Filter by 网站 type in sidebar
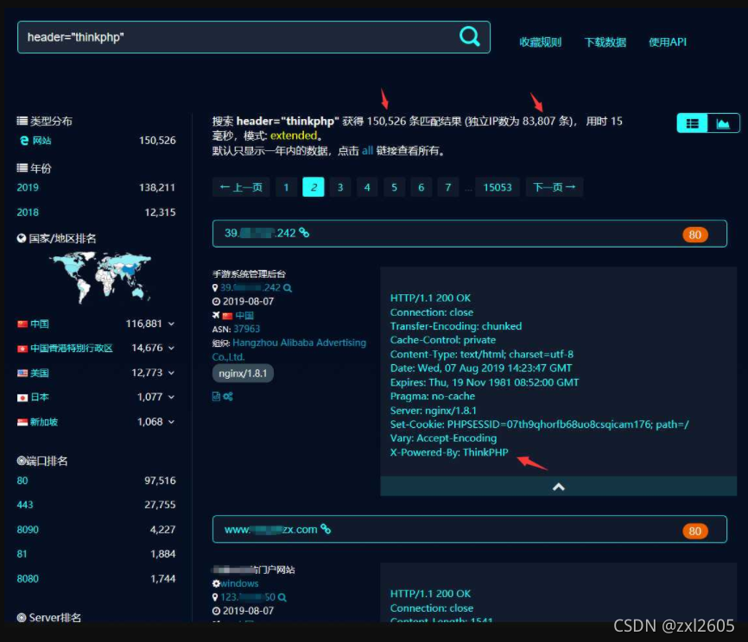 click(41, 141)
